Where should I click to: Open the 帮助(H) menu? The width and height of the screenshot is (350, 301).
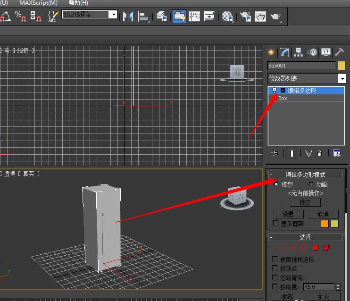(x=78, y=3)
